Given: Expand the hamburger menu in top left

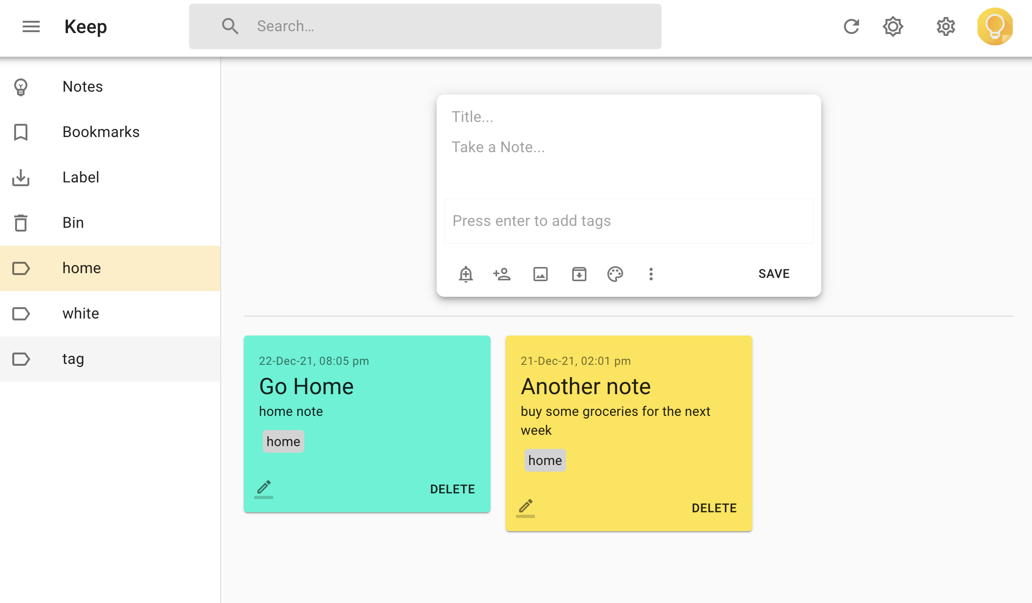Looking at the screenshot, I should (x=30, y=26).
